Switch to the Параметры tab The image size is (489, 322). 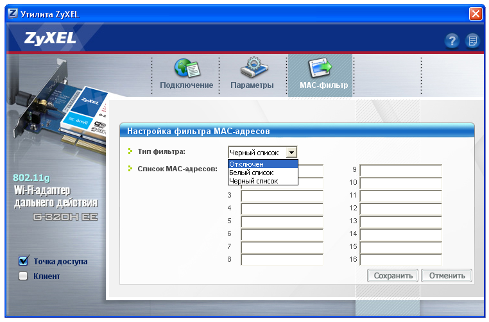tap(253, 75)
